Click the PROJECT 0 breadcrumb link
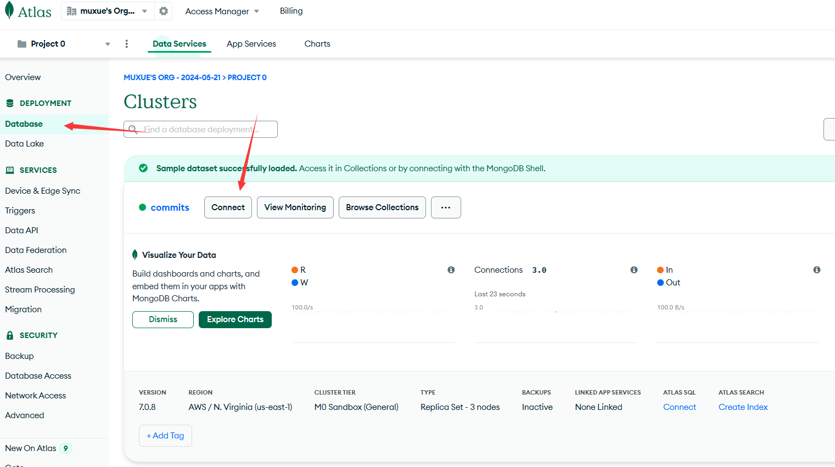The image size is (835, 467). (247, 77)
